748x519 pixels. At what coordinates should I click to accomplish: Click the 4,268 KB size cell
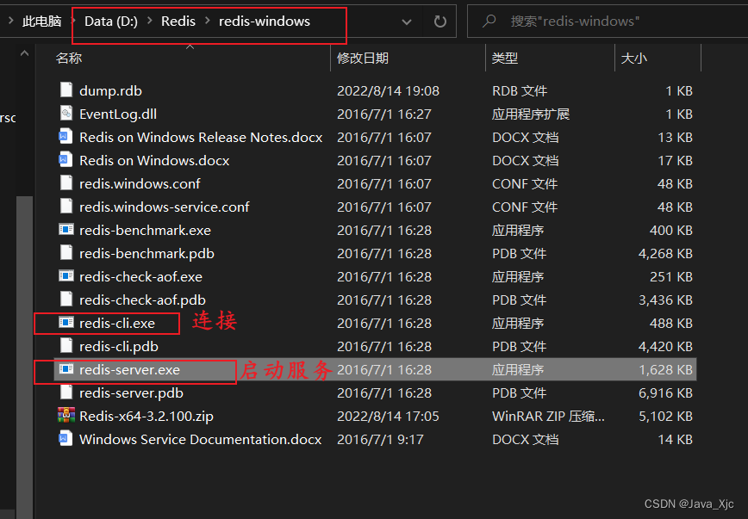point(665,254)
